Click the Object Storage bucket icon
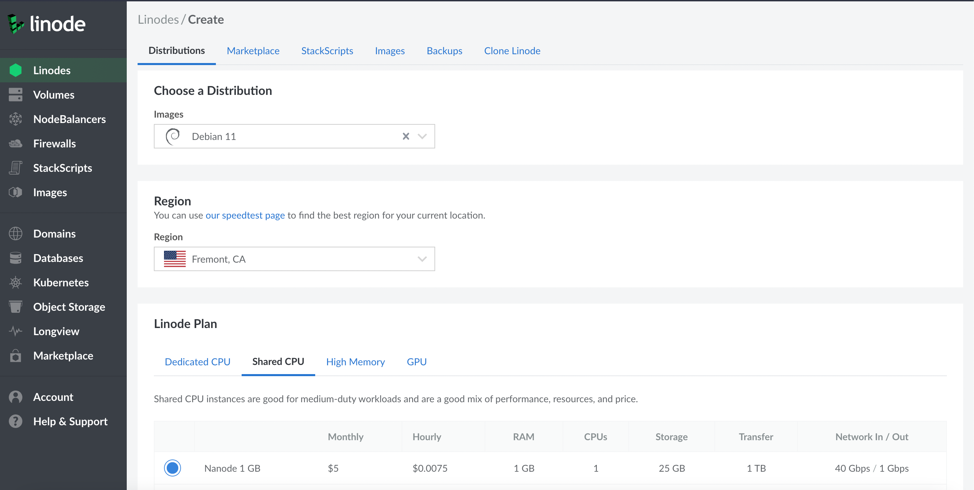This screenshot has height=490, width=974. (16, 307)
